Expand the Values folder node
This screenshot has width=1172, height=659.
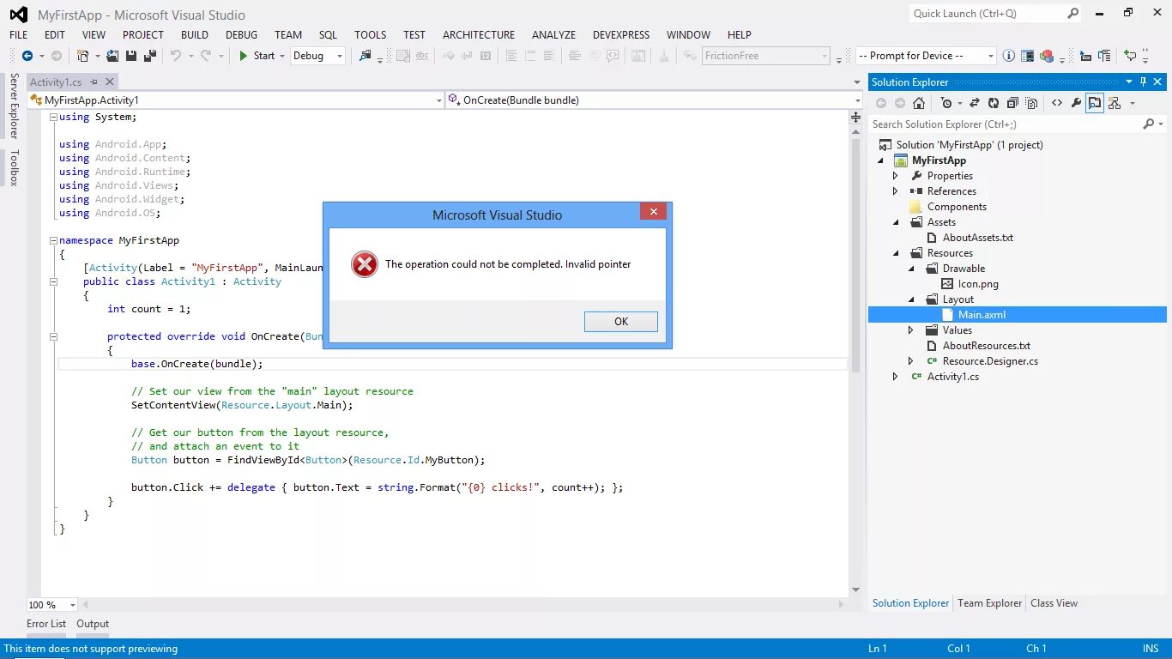tap(911, 330)
